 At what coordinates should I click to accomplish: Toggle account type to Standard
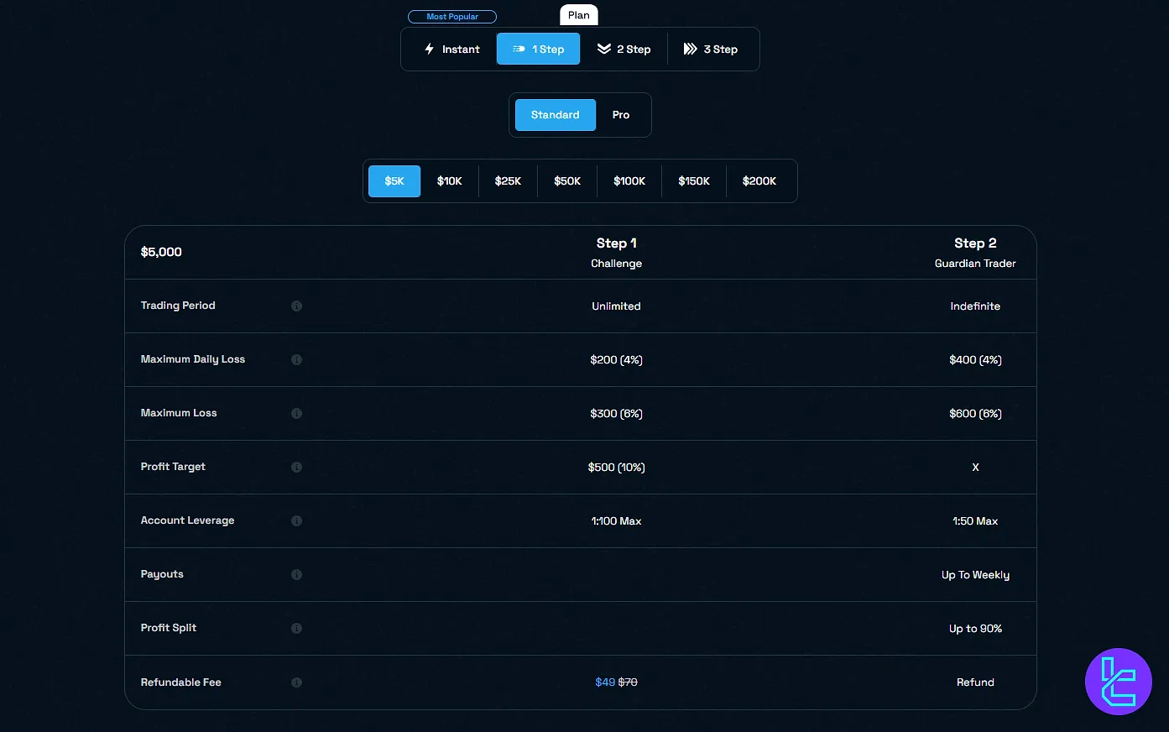555,115
